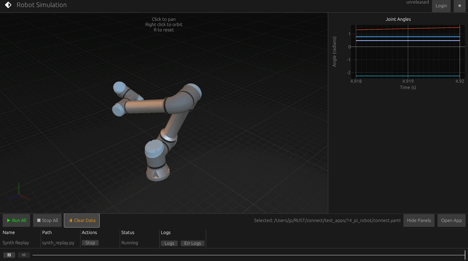Click the Login button
This screenshot has height=261, width=468.
tap(441, 6)
